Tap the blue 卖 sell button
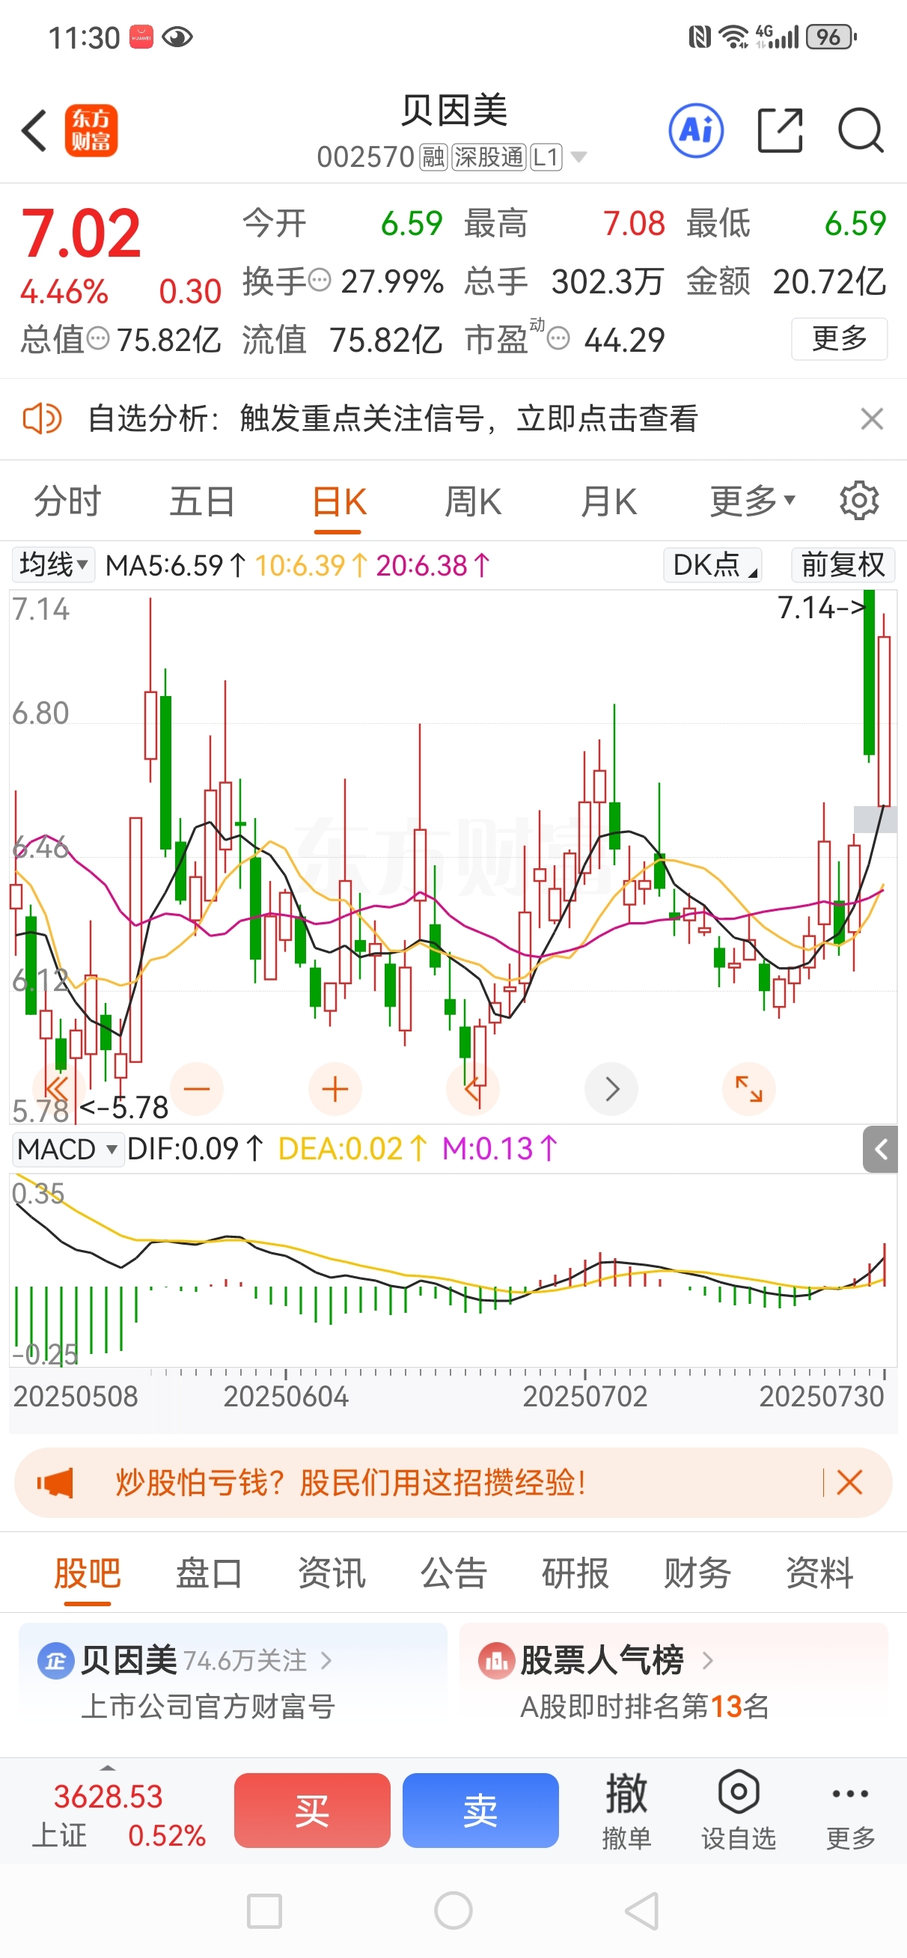907x1958 pixels. (x=480, y=1811)
